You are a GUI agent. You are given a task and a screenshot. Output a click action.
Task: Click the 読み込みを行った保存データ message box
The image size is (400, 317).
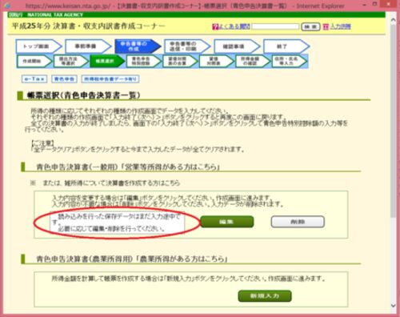(117, 223)
